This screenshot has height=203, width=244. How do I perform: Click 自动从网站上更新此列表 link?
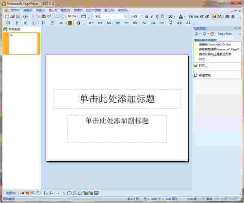pyautogui.click(x=215, y=54)
